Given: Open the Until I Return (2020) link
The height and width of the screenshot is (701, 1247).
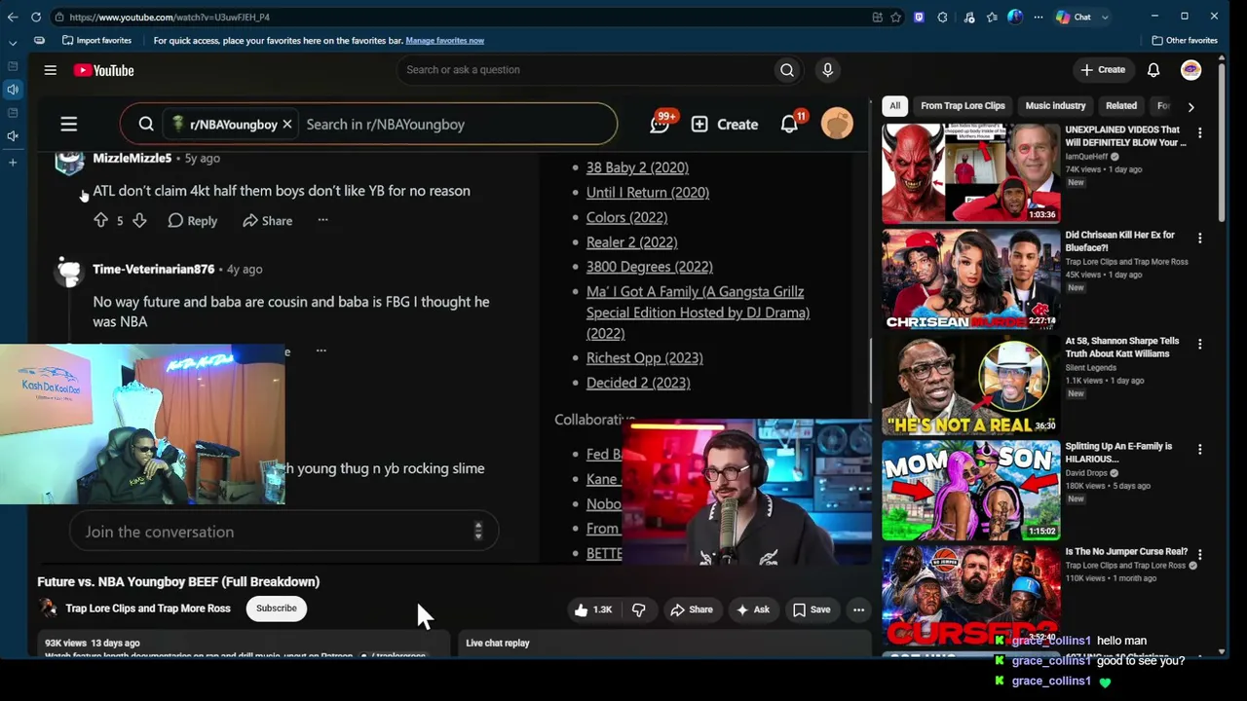Looking at the screenshot, I should pos(648,193).
